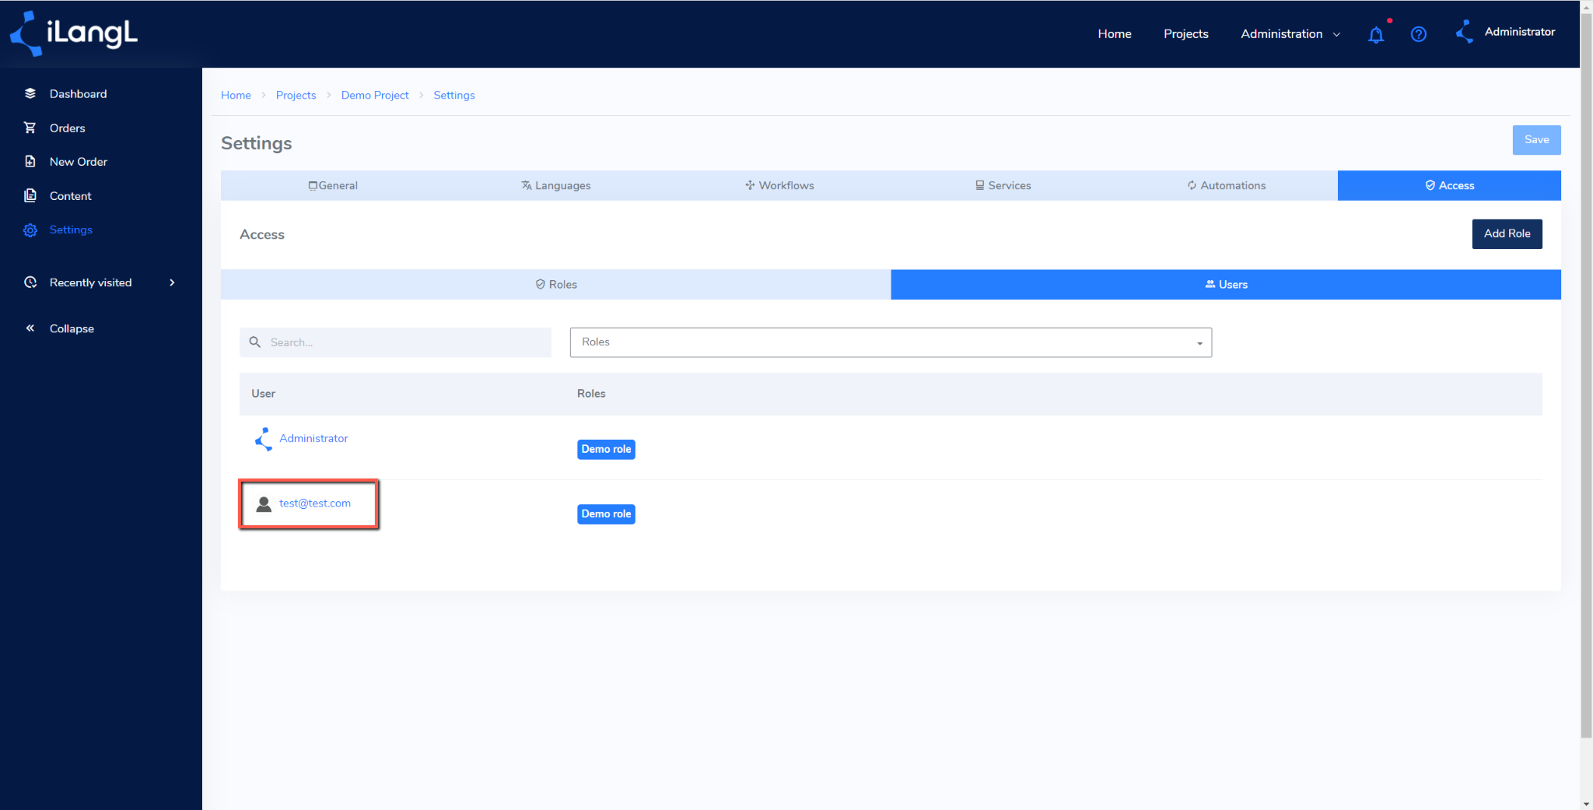This screenshot has width=1593, height=810.
Task: Open the Administration dropdown menu
Action: (1290, 33)
